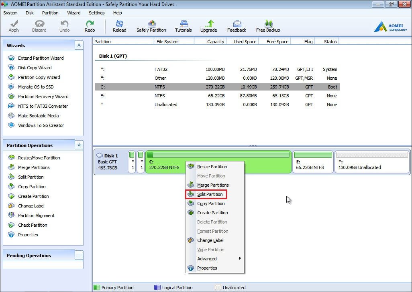Open the Tutorials toolbar icon
The image size is (412, 292).
coord(184,26)
